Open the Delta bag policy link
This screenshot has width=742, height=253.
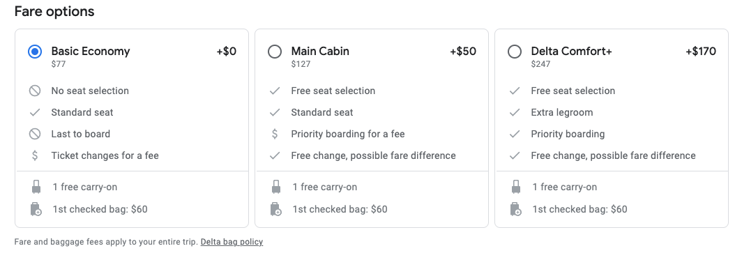pos(232,242)
